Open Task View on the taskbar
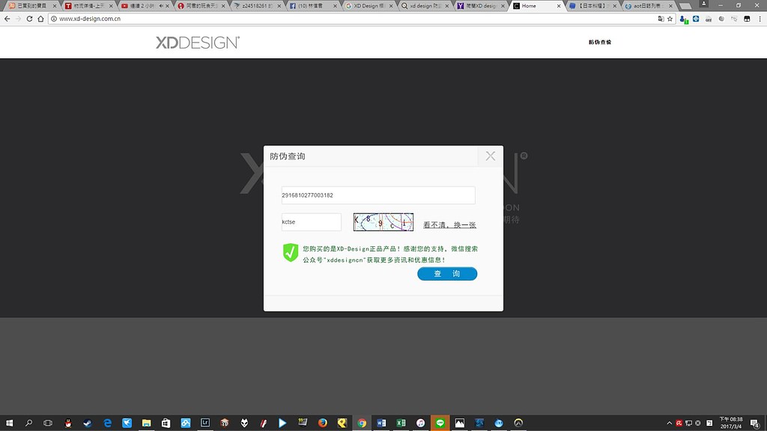This screenshot has width=767, height=431. (x=48, y=423)
